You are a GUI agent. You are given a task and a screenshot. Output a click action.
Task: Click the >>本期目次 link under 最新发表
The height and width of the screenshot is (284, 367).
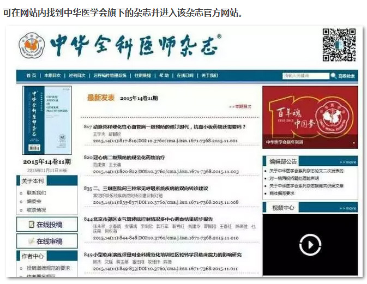(x=240, y=107)
